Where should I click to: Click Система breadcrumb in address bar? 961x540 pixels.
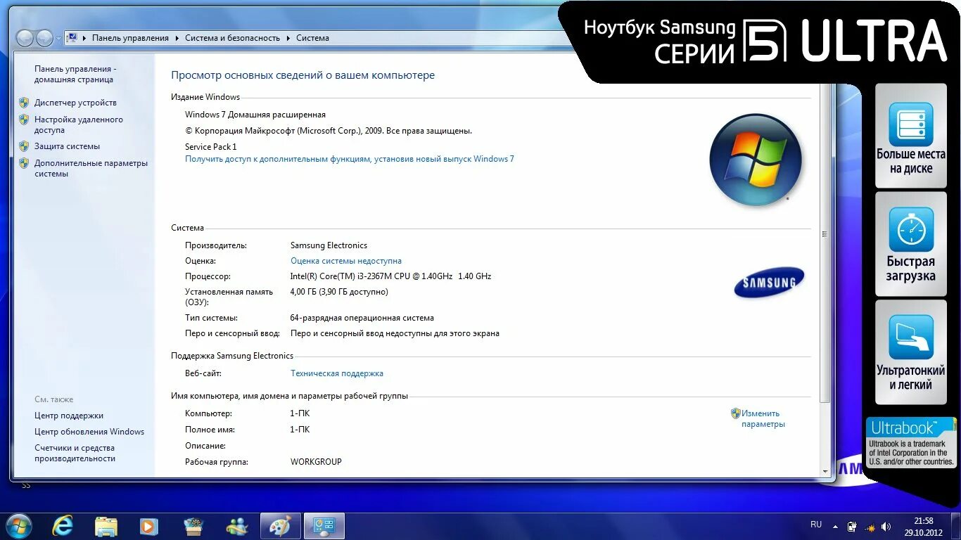point(312,38)
